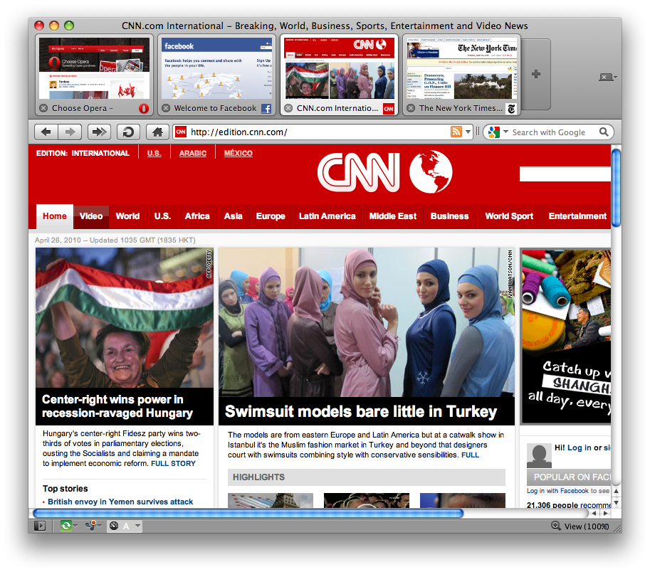This screenshot has width=650, height=572.
Task: Click the New York Times favicon on its tab
Action: click(512, 109)
